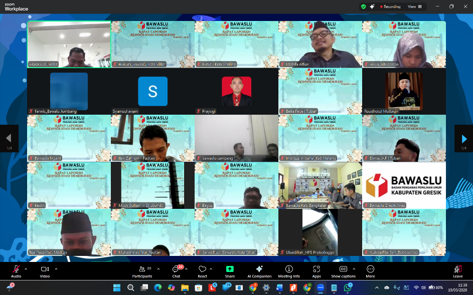Expand the arrow beside Participants

[x=159, y=269]
